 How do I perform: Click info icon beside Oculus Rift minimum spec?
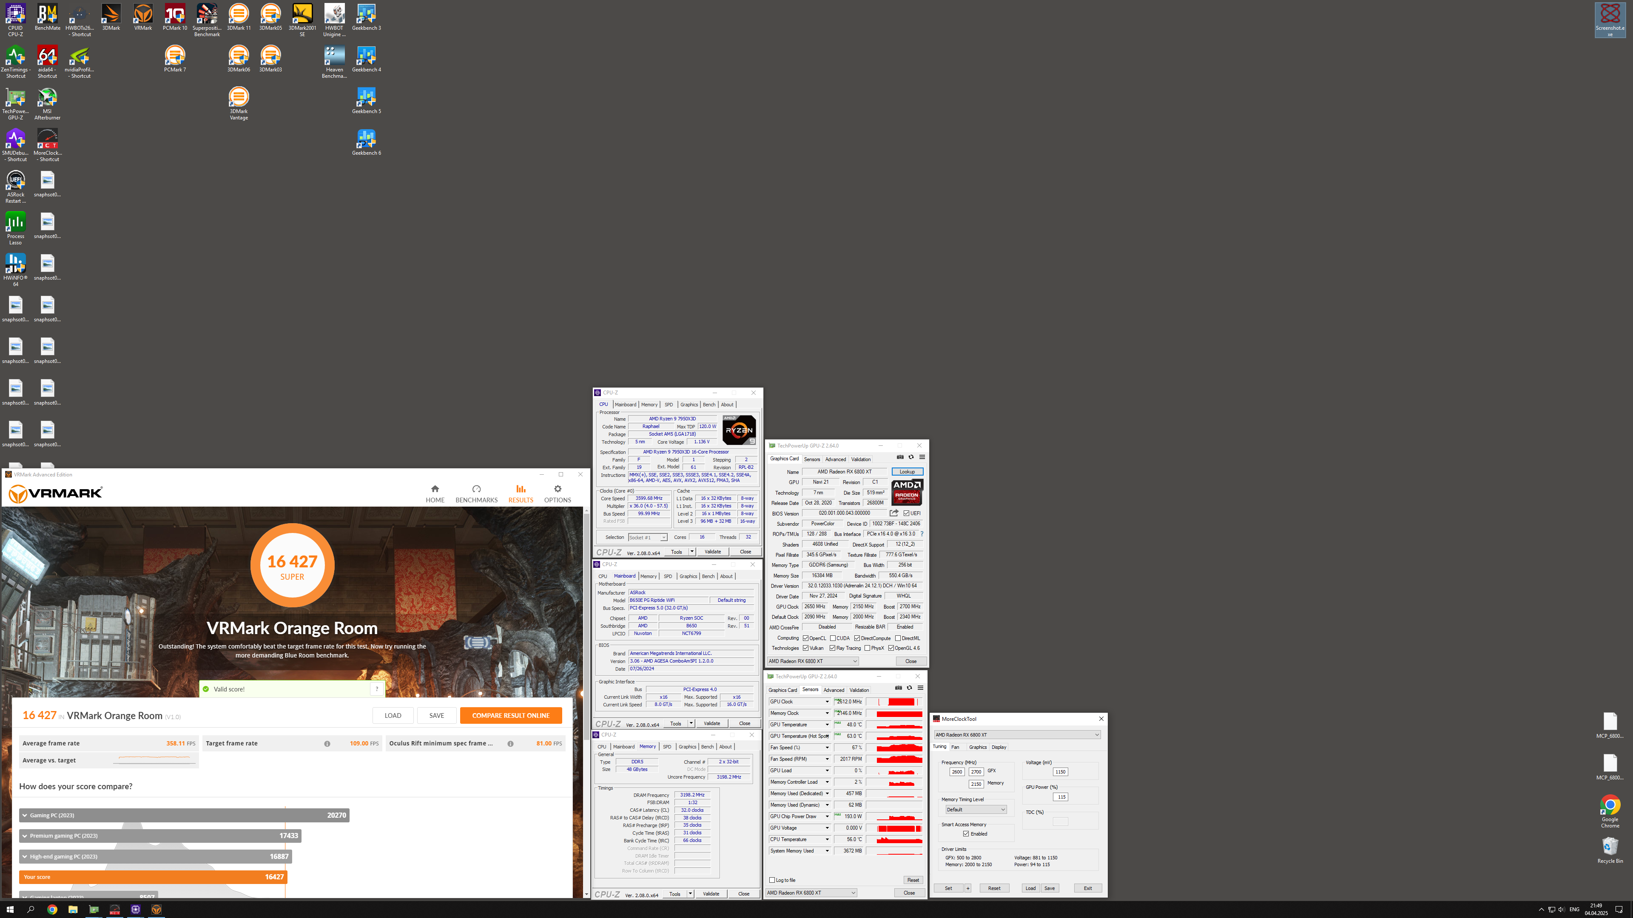(510, 744)
